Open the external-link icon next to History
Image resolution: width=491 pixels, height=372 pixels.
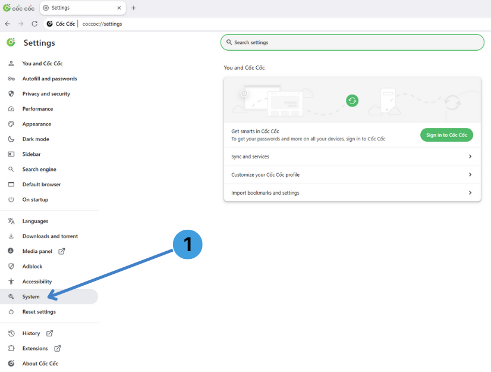tap(49, 333)
